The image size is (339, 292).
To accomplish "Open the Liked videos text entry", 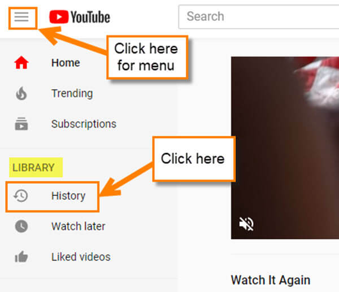I will [x=81, y=257].
